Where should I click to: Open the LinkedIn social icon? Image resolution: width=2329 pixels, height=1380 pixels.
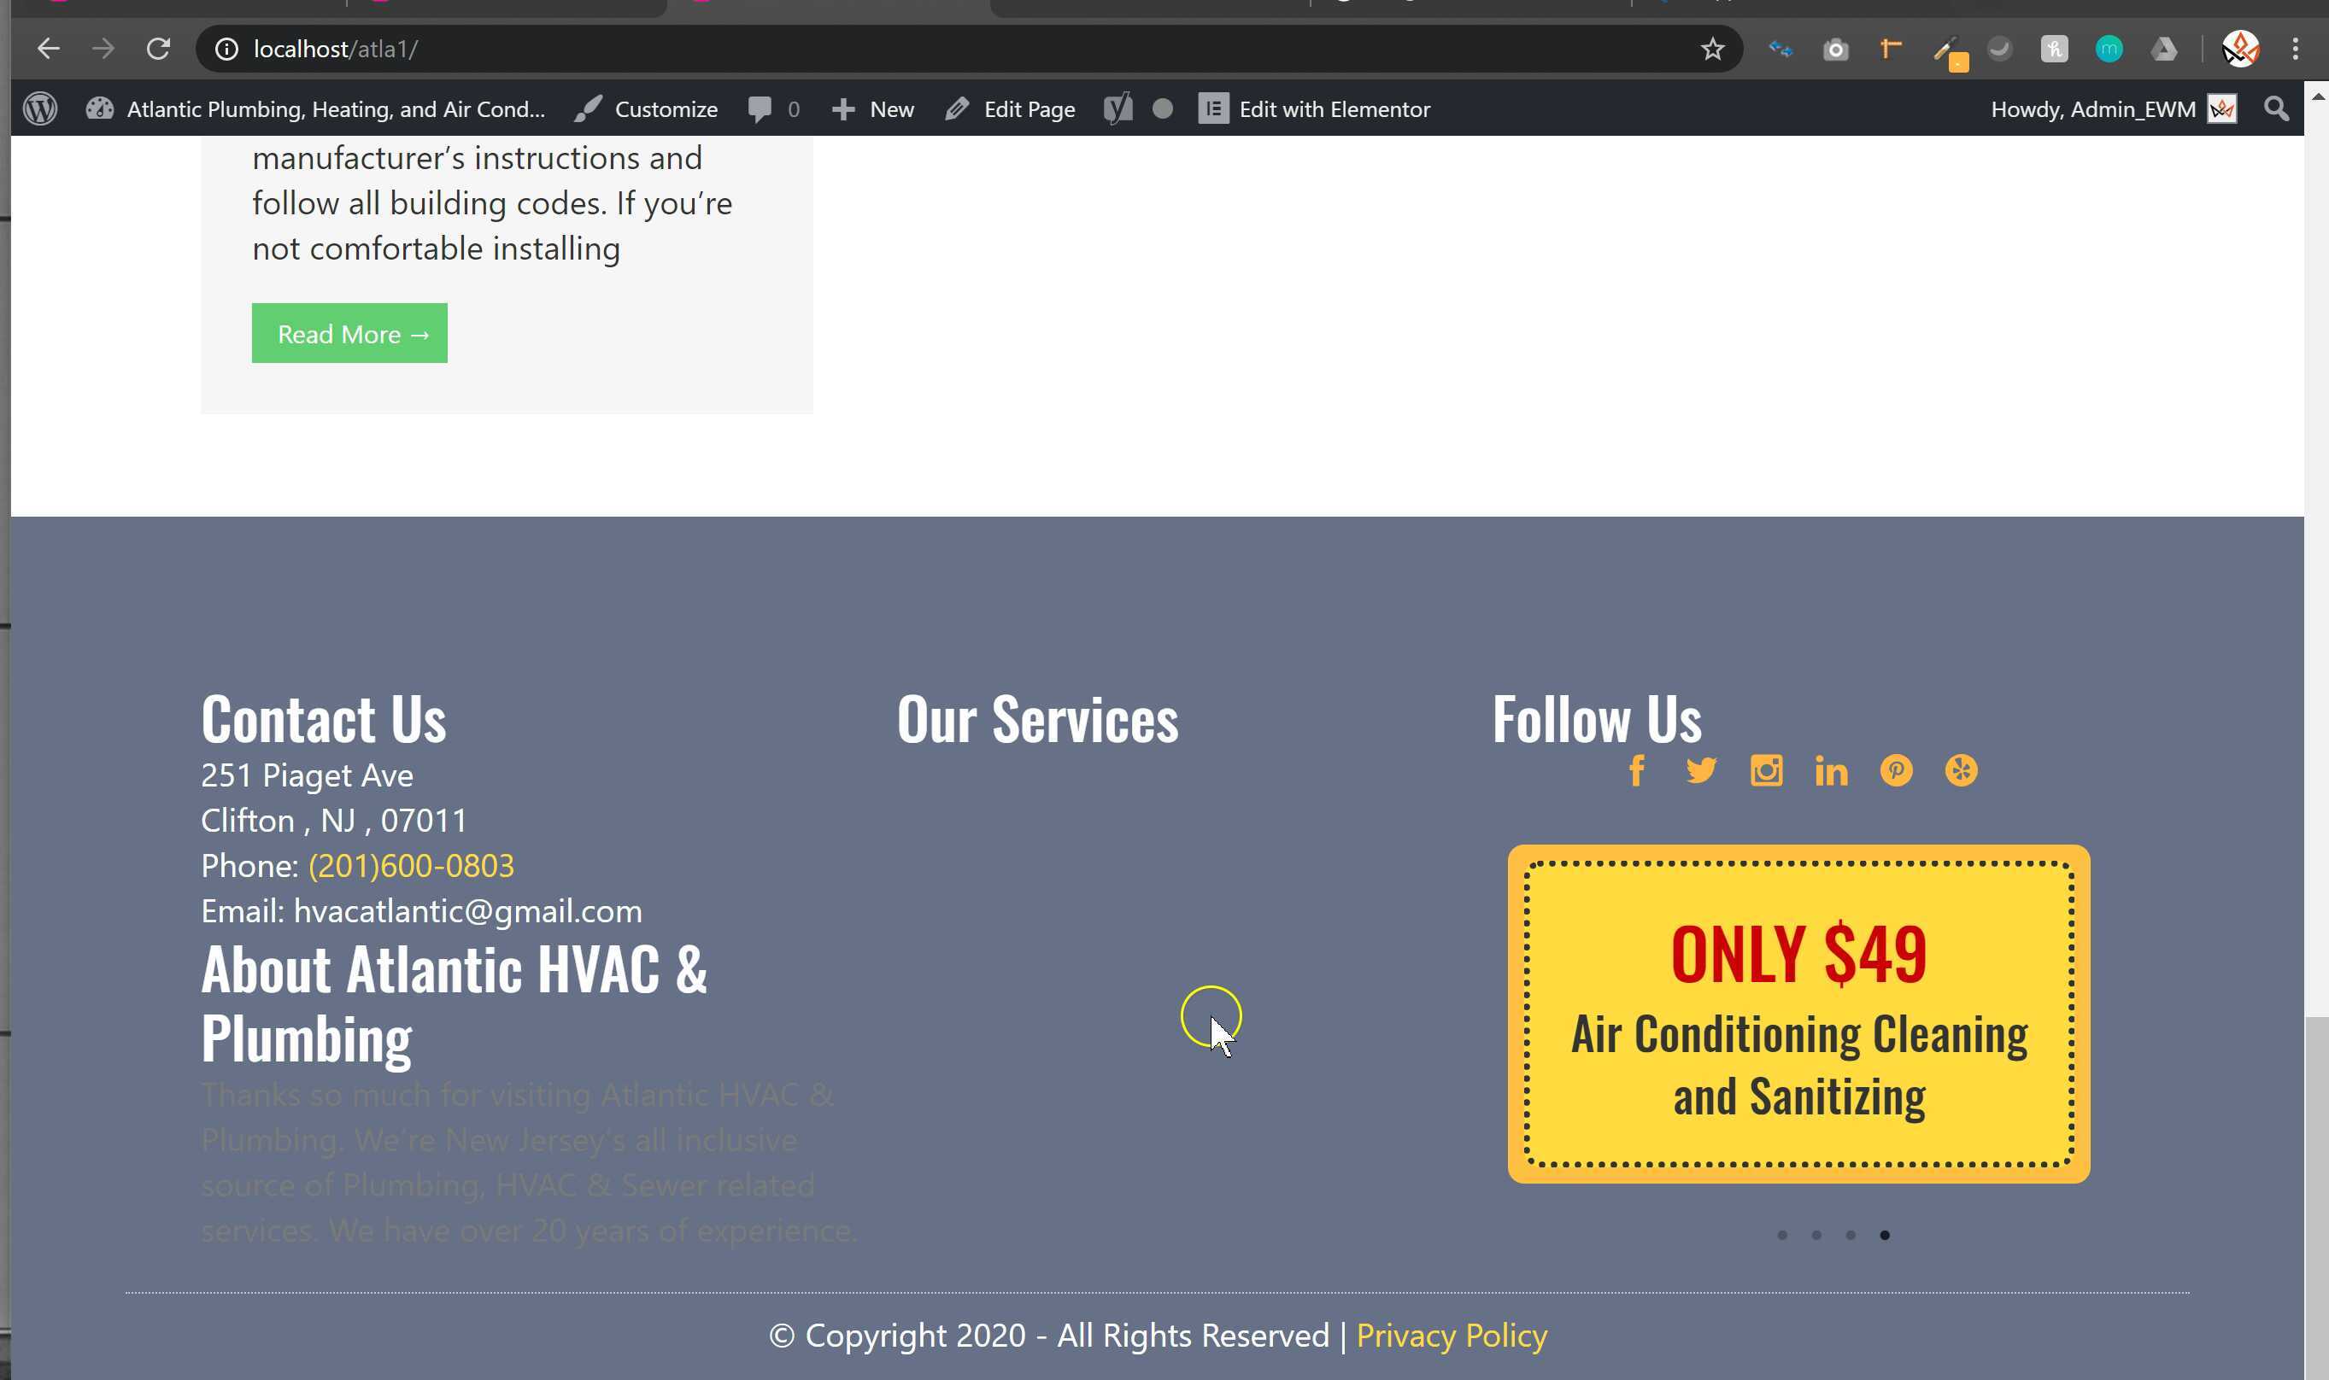tap(1830, 771)
